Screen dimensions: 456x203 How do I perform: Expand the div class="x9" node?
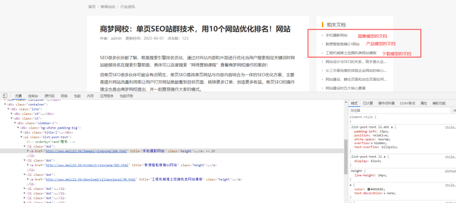[12, 114]
